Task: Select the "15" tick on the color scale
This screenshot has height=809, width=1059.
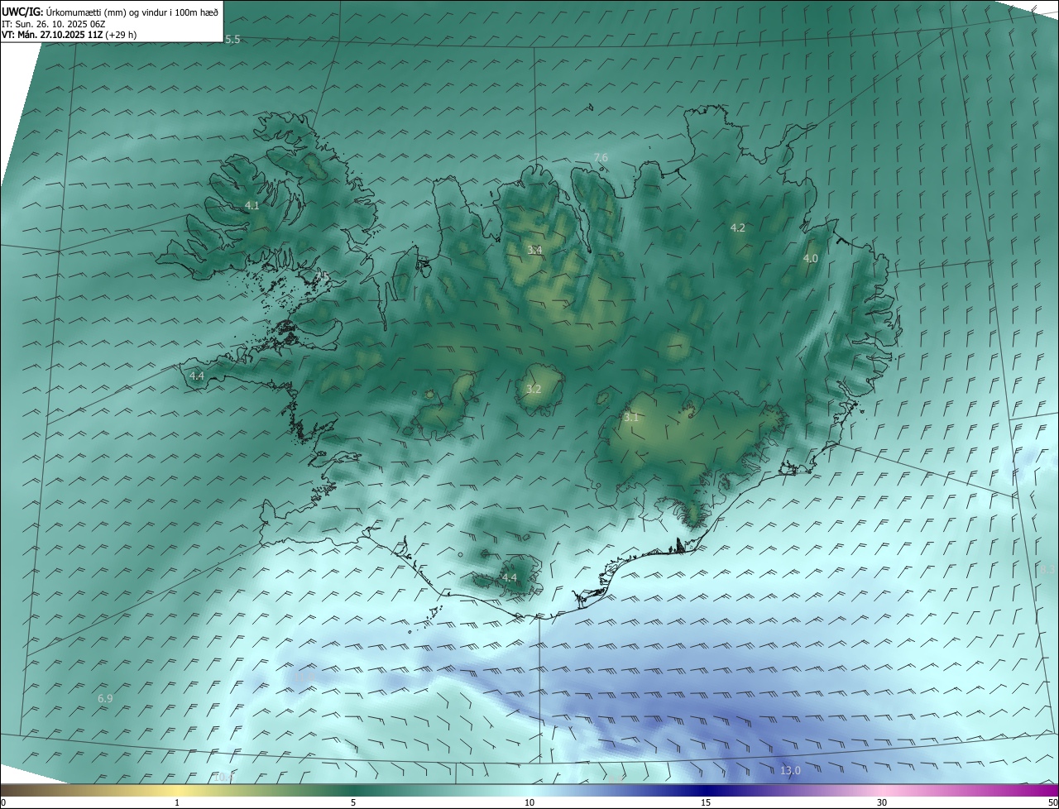Action: tap(706, 802)
